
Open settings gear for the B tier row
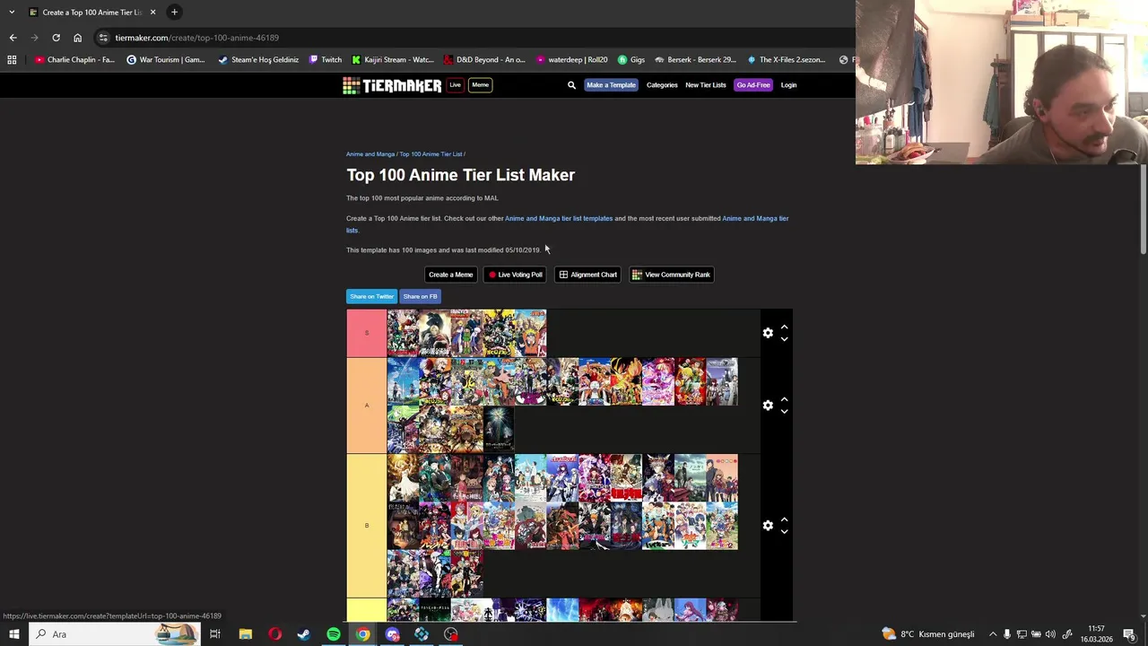[768, 526]
